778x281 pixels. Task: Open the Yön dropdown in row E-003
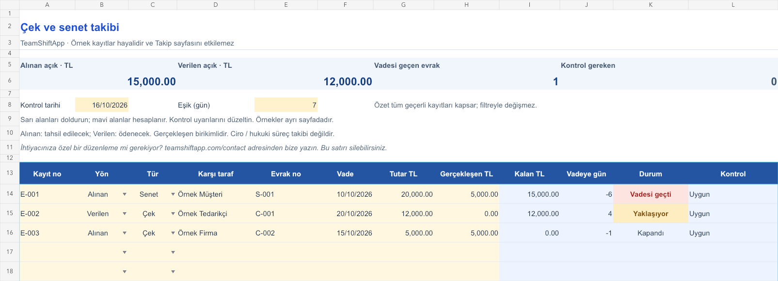click(x=125, y=233)
